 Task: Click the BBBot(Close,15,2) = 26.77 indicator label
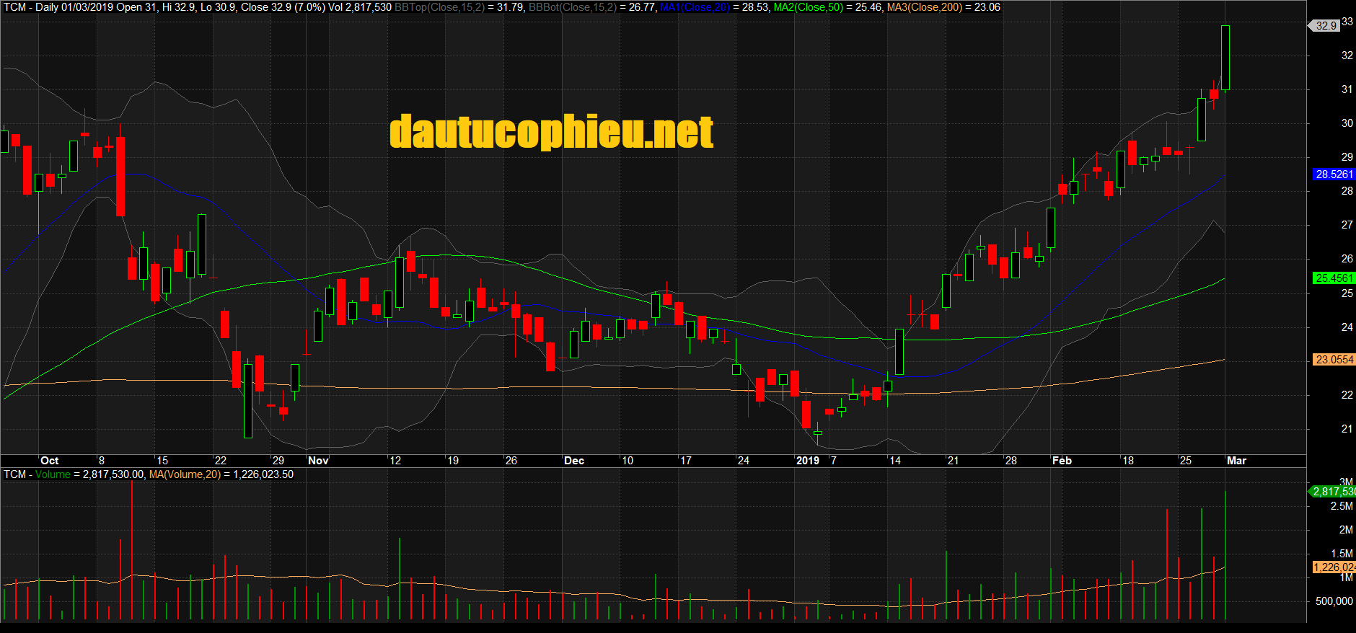[591, 7]
